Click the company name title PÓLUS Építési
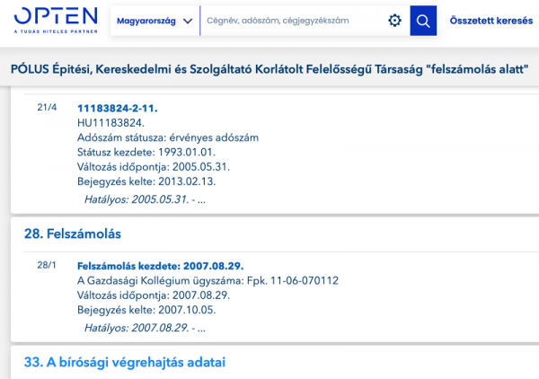The image size is (539, 379). (x=269, y=69)
